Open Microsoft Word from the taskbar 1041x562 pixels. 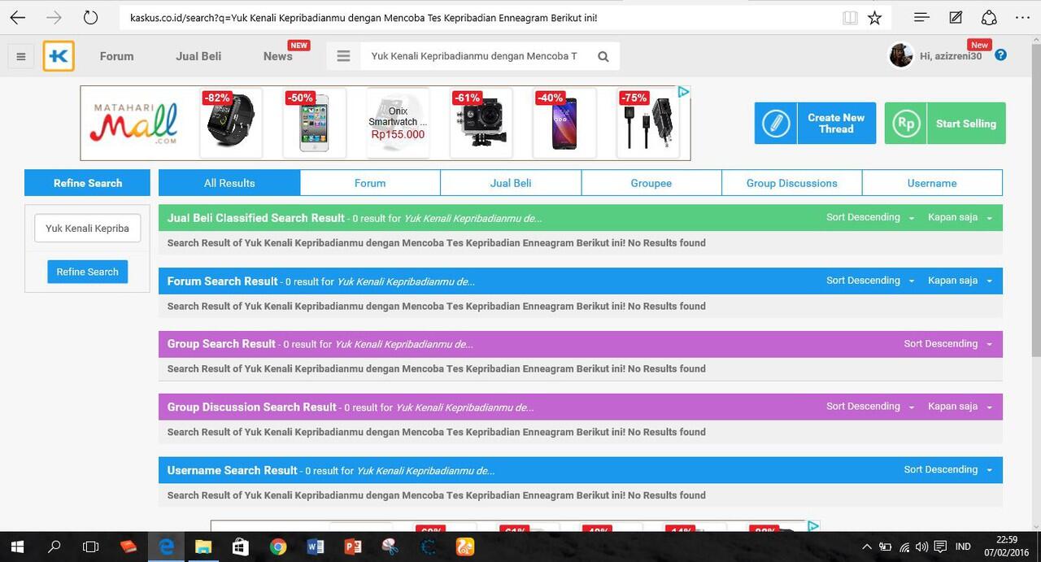[316, 547]
